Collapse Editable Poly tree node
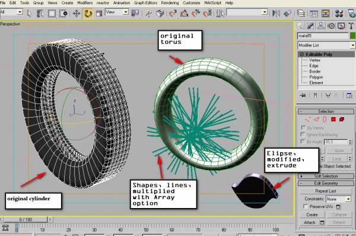 [302, 54]
